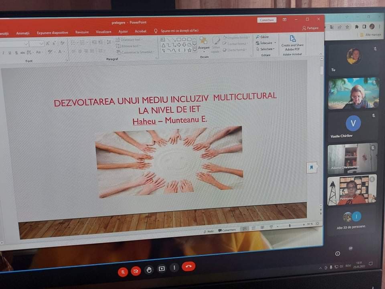Click the fit slide to window icon
This screenshot has height=289, width=385.
(318, 224)
